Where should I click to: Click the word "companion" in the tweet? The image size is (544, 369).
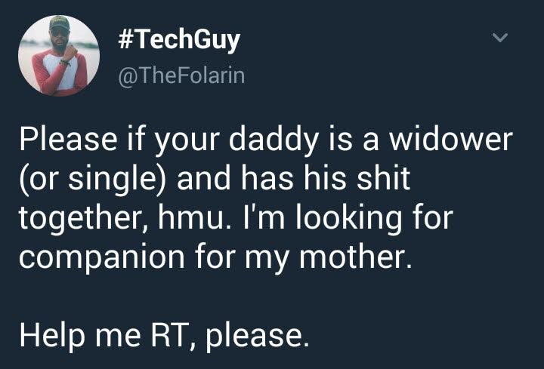click(102, 259)
